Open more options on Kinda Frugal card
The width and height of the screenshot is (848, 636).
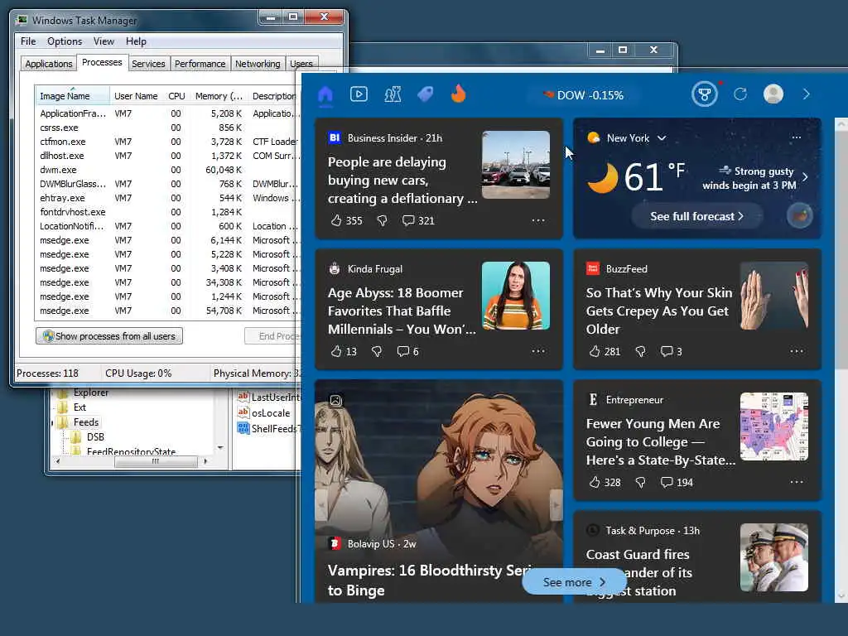(538, 351)
